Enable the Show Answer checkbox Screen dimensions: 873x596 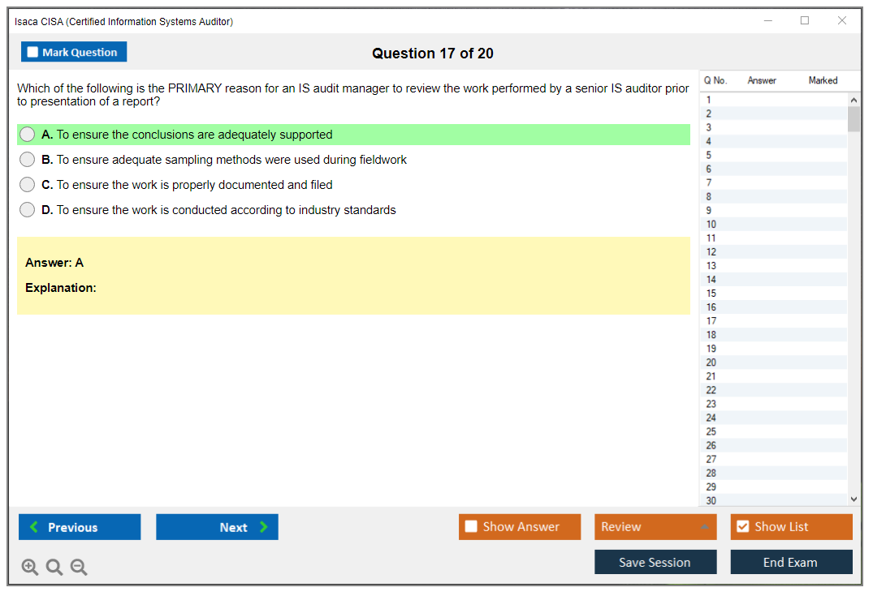tap(471, 527)
